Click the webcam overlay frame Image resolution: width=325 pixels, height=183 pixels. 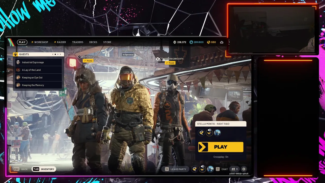pos(272,29)
